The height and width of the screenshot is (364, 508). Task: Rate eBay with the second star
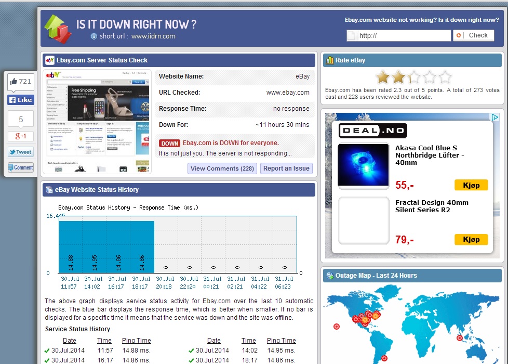point(398,77)
